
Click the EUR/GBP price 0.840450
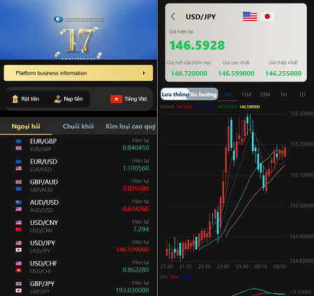coord(135,148)
